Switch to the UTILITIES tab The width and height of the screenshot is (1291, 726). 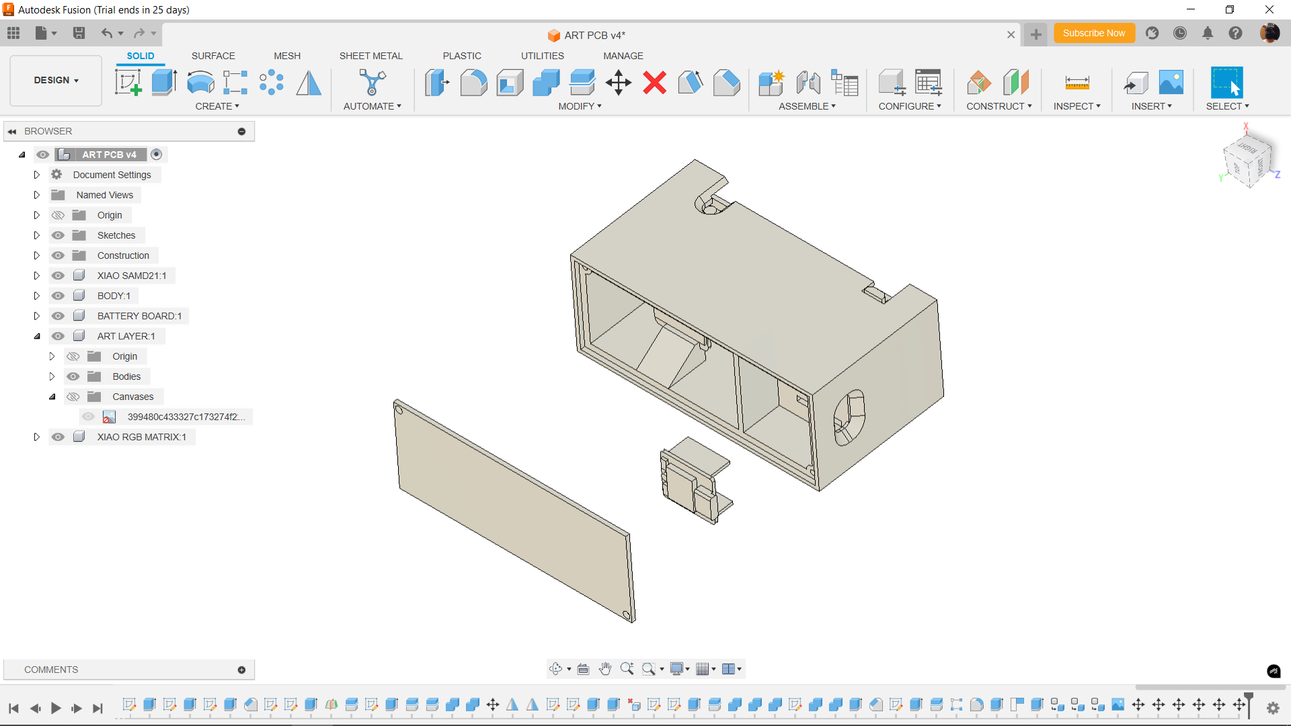click(x=543, y=56)
